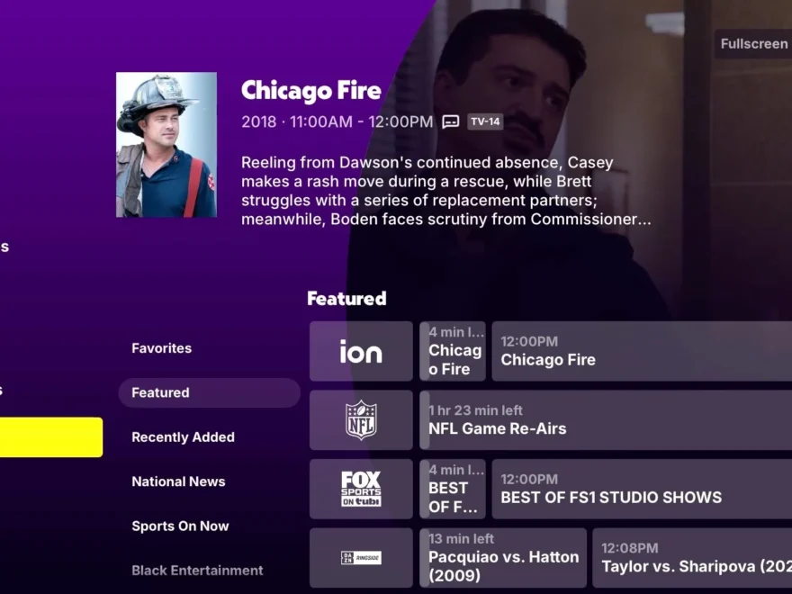Select the NFL channel logo

(x=361, y=419)
